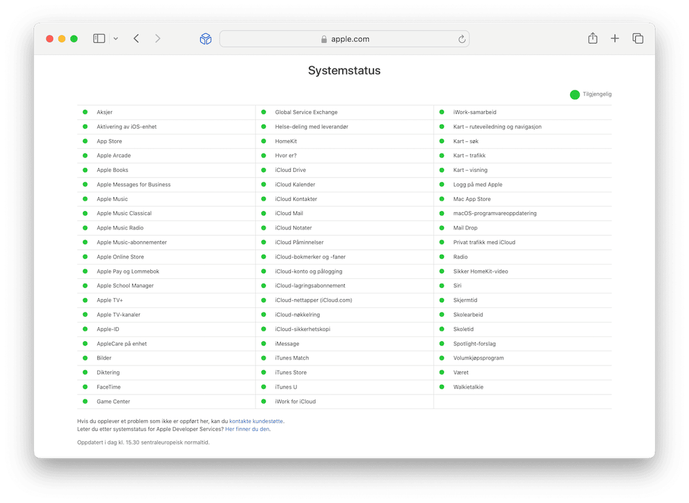
Task: Click the status dot beside Mac App Store
Action: 442,199
